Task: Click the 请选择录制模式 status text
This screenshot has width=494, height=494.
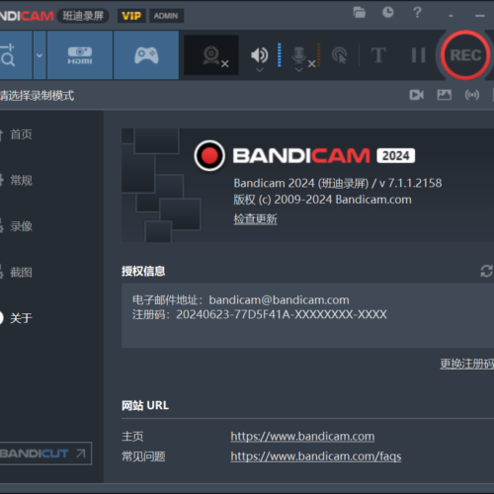Action: (x=37, y=96)
